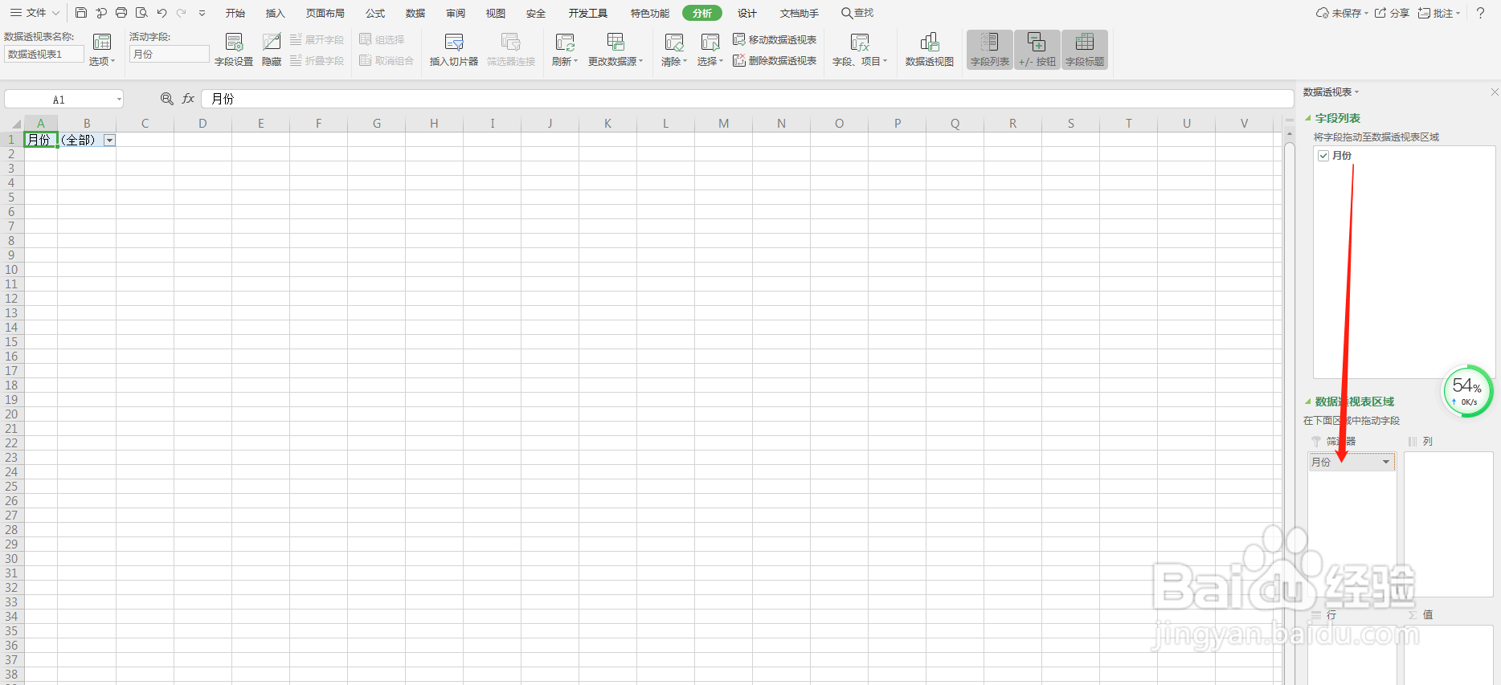Open 月份 dropdown in the filter area
1501x685 pixels.
click(1386, 462)
